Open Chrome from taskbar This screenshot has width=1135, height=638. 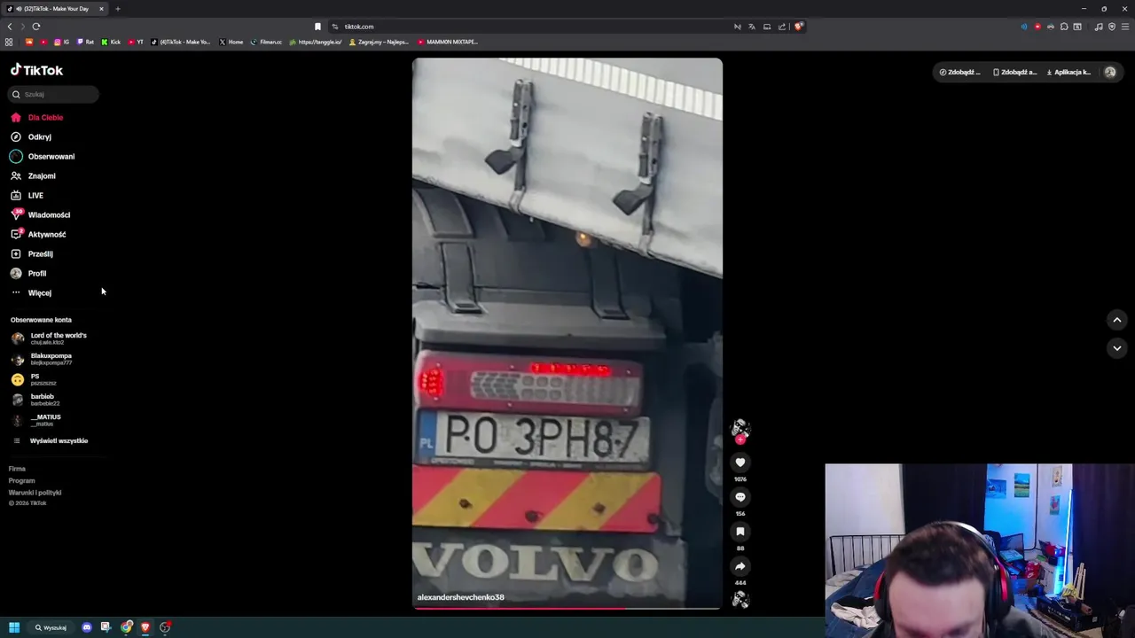coord(127,627)
